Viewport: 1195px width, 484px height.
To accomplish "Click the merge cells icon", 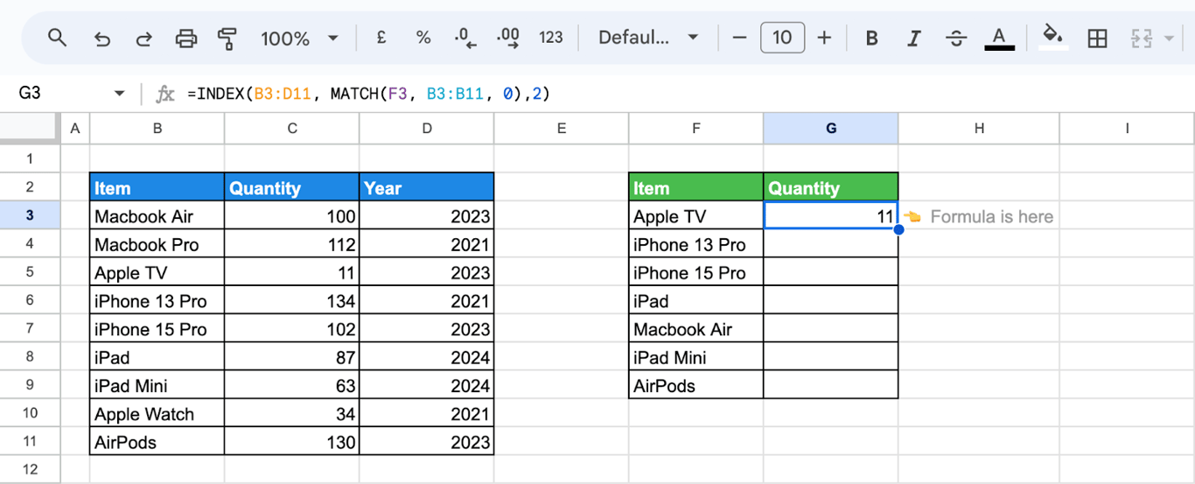I will click(x=1142, y=39).
